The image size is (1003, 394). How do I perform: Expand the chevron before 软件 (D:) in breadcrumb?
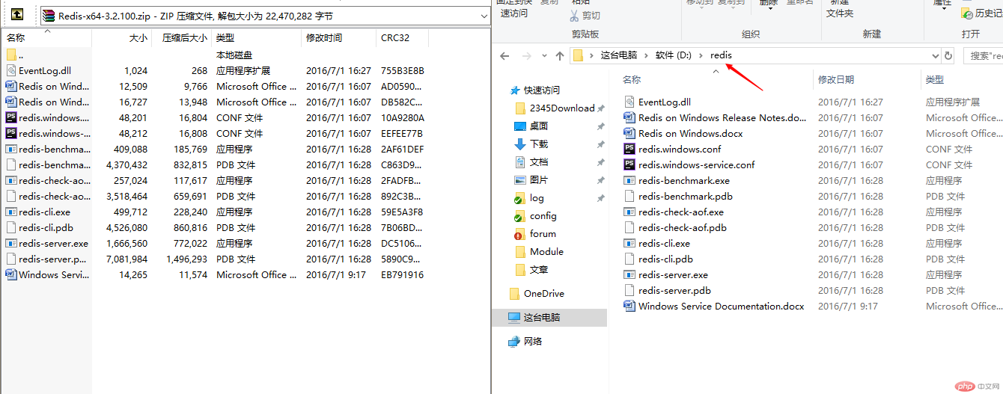coord(646,55)
